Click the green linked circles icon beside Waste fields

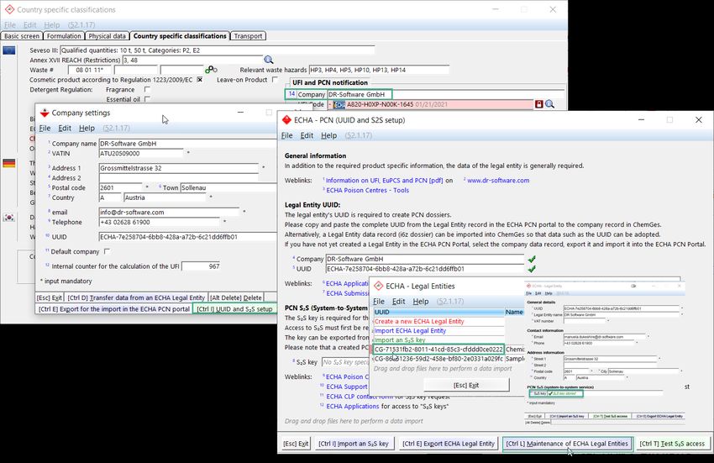(211, 69)
